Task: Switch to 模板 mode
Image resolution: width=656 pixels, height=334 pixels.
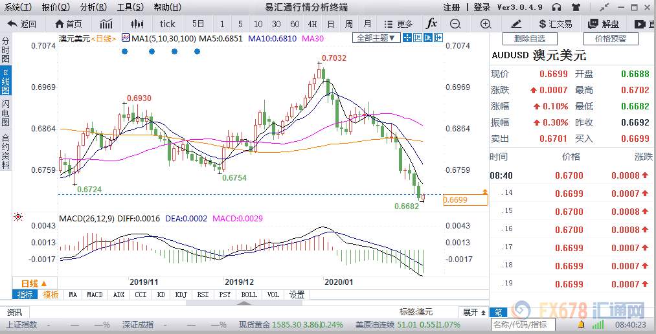Action: (x=51, y=295)
